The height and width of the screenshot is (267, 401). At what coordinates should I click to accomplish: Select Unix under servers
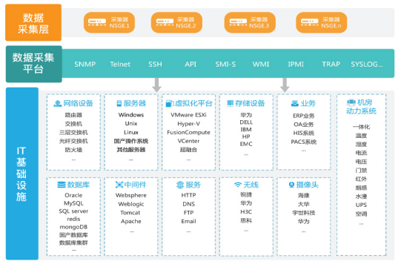pos(131,124)
